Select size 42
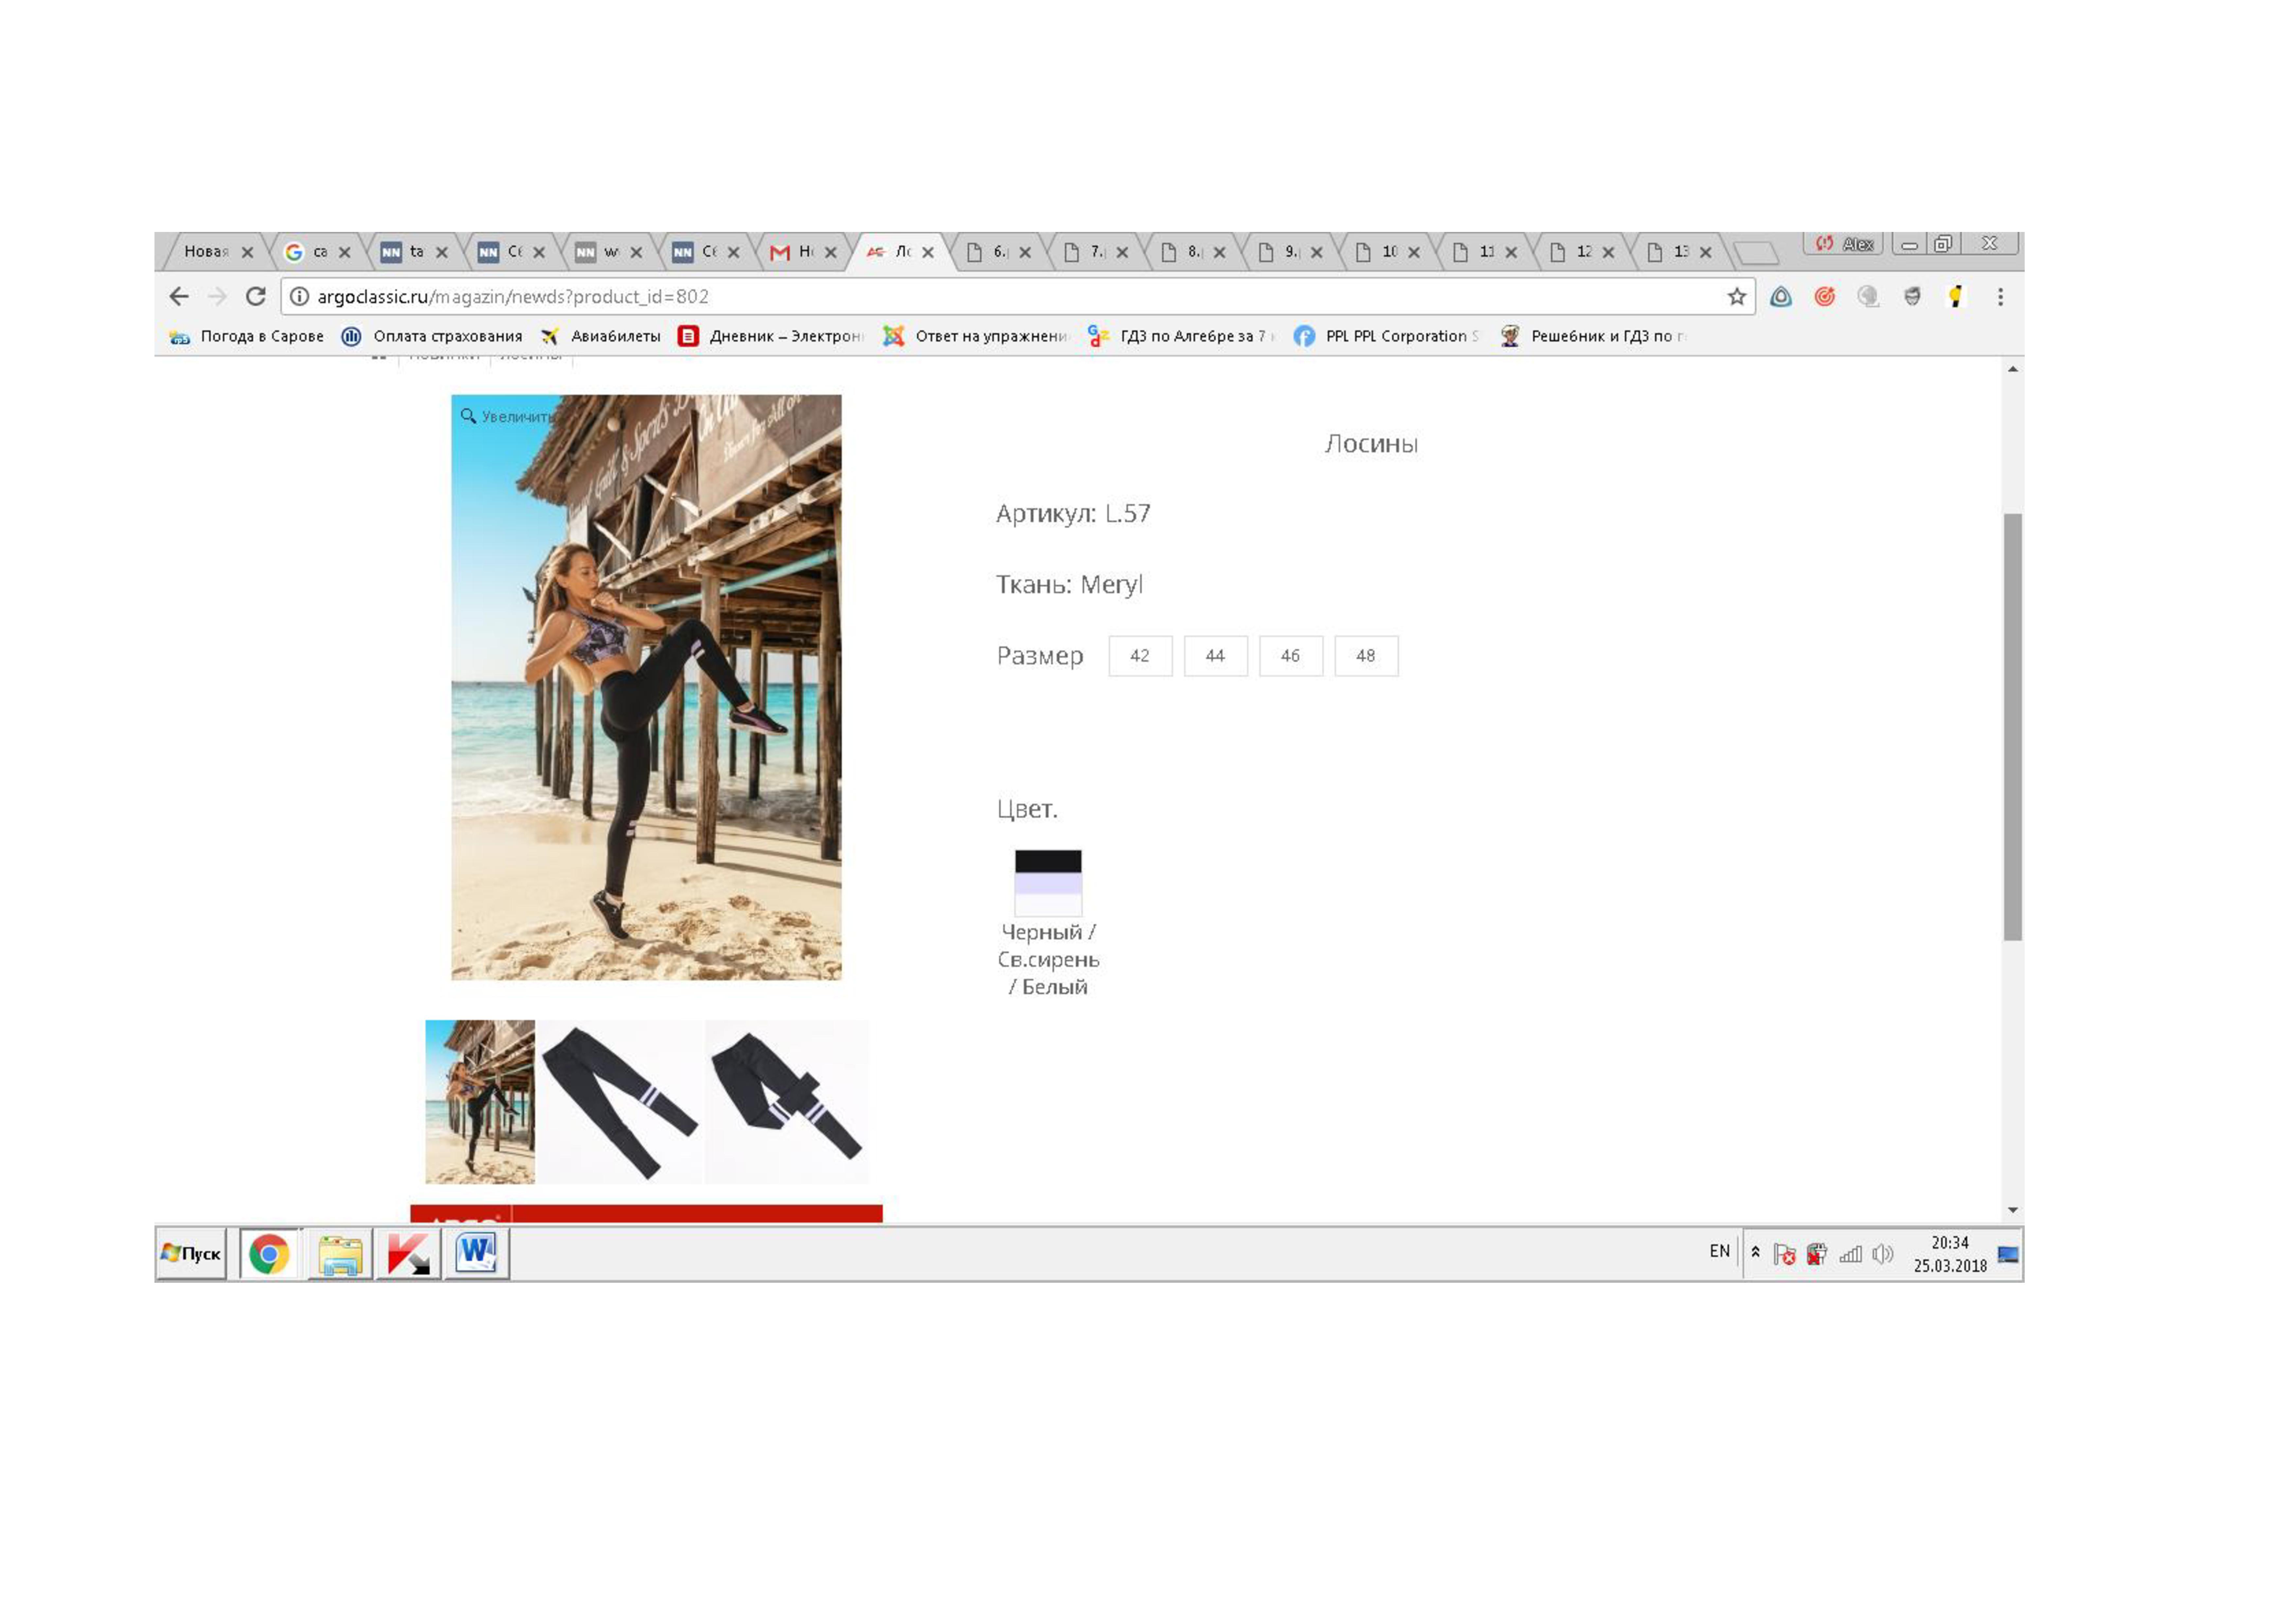This screenshot has width=2296, height=1623. 1140,656
